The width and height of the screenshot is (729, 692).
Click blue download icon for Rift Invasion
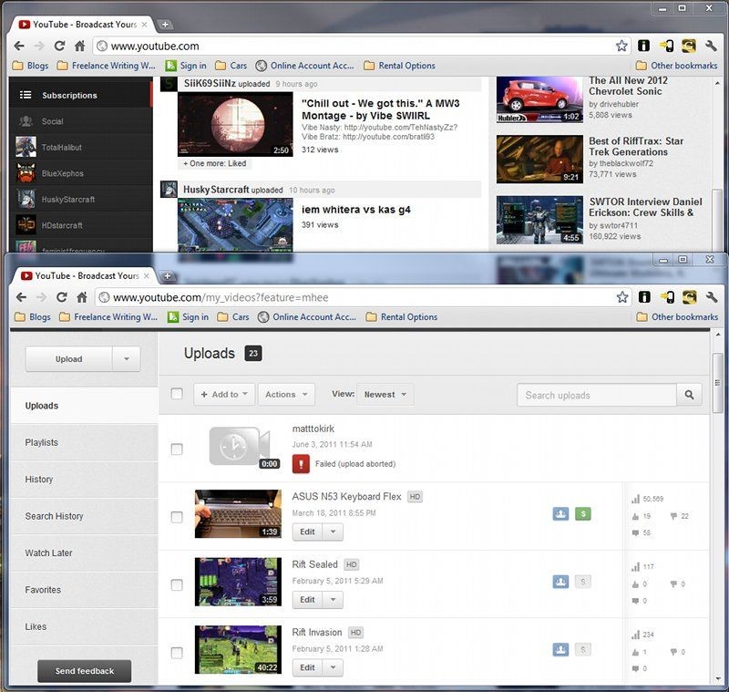560,650
